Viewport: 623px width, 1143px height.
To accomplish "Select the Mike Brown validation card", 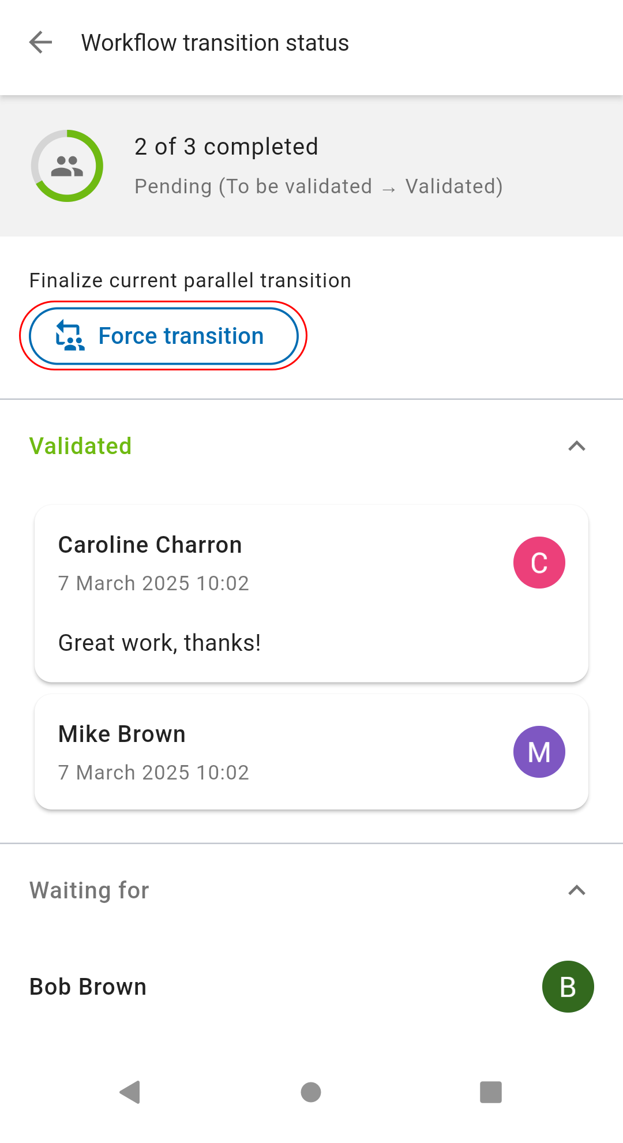I will (x=311, y=752).
